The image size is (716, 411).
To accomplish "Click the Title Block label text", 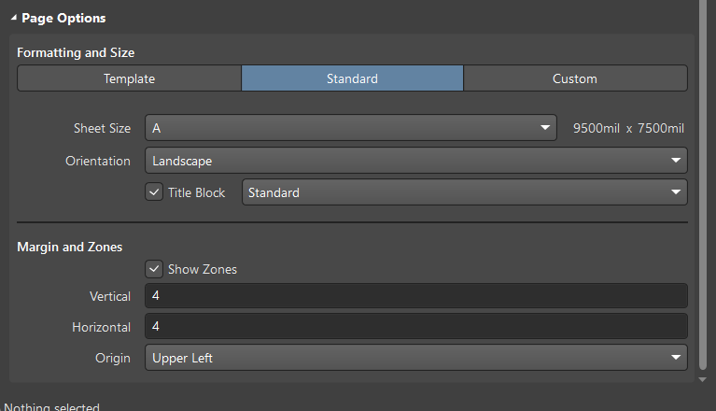I will coord(196,192).
